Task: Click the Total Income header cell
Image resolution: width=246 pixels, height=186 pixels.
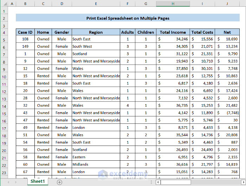Action: 173,32
